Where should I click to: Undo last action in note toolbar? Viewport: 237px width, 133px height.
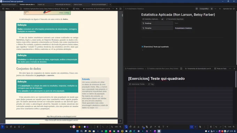pyautogui.click(x=216, y=127)
